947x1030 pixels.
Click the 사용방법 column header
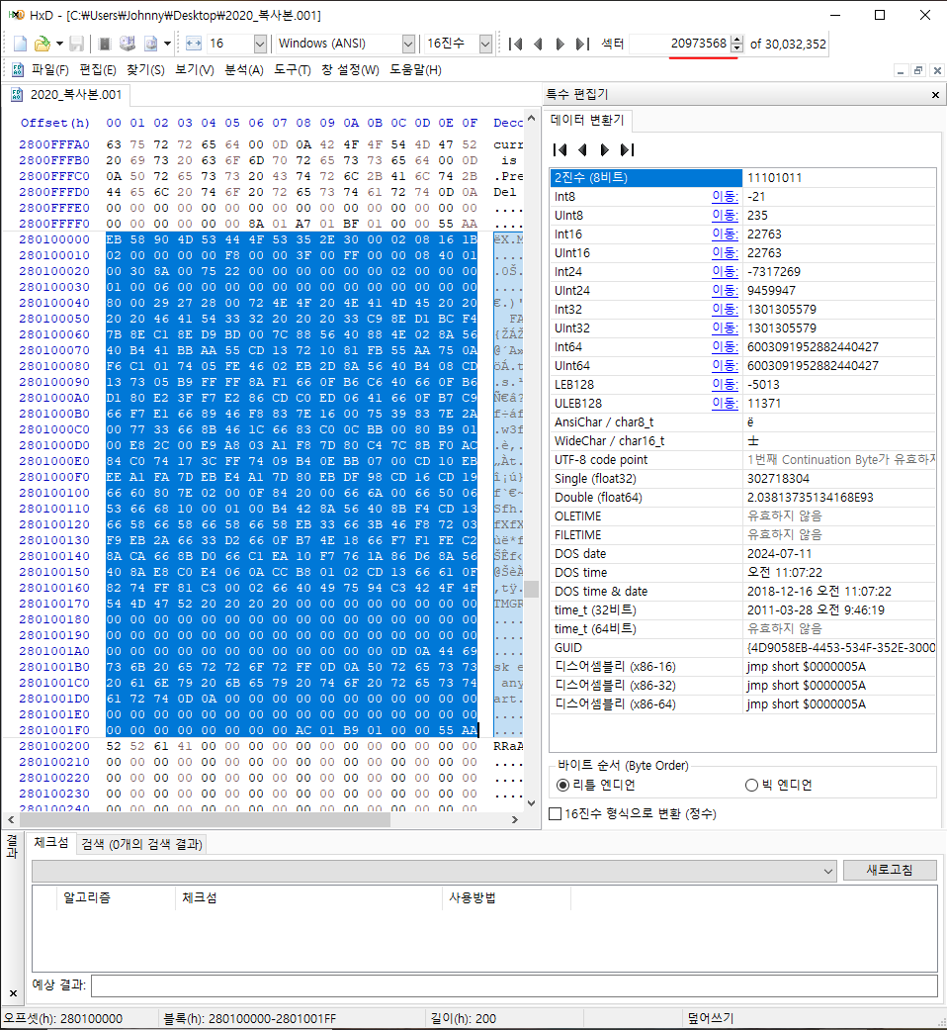click(x=507, y=897)
